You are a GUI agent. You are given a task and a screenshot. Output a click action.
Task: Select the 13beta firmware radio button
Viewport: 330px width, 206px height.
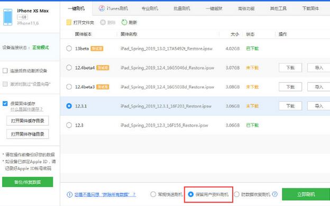coord(69,49)
